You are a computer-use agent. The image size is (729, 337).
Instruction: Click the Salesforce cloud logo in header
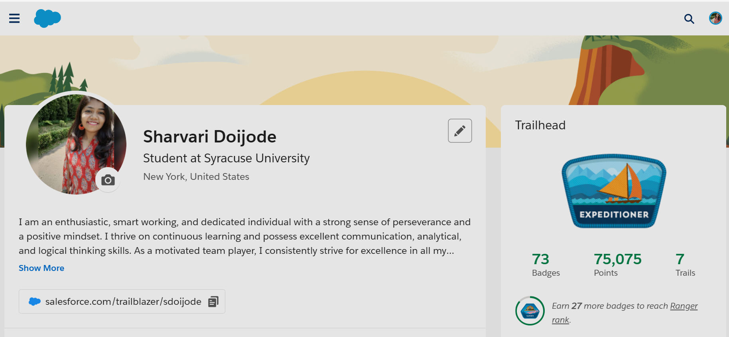click(47, 18)
